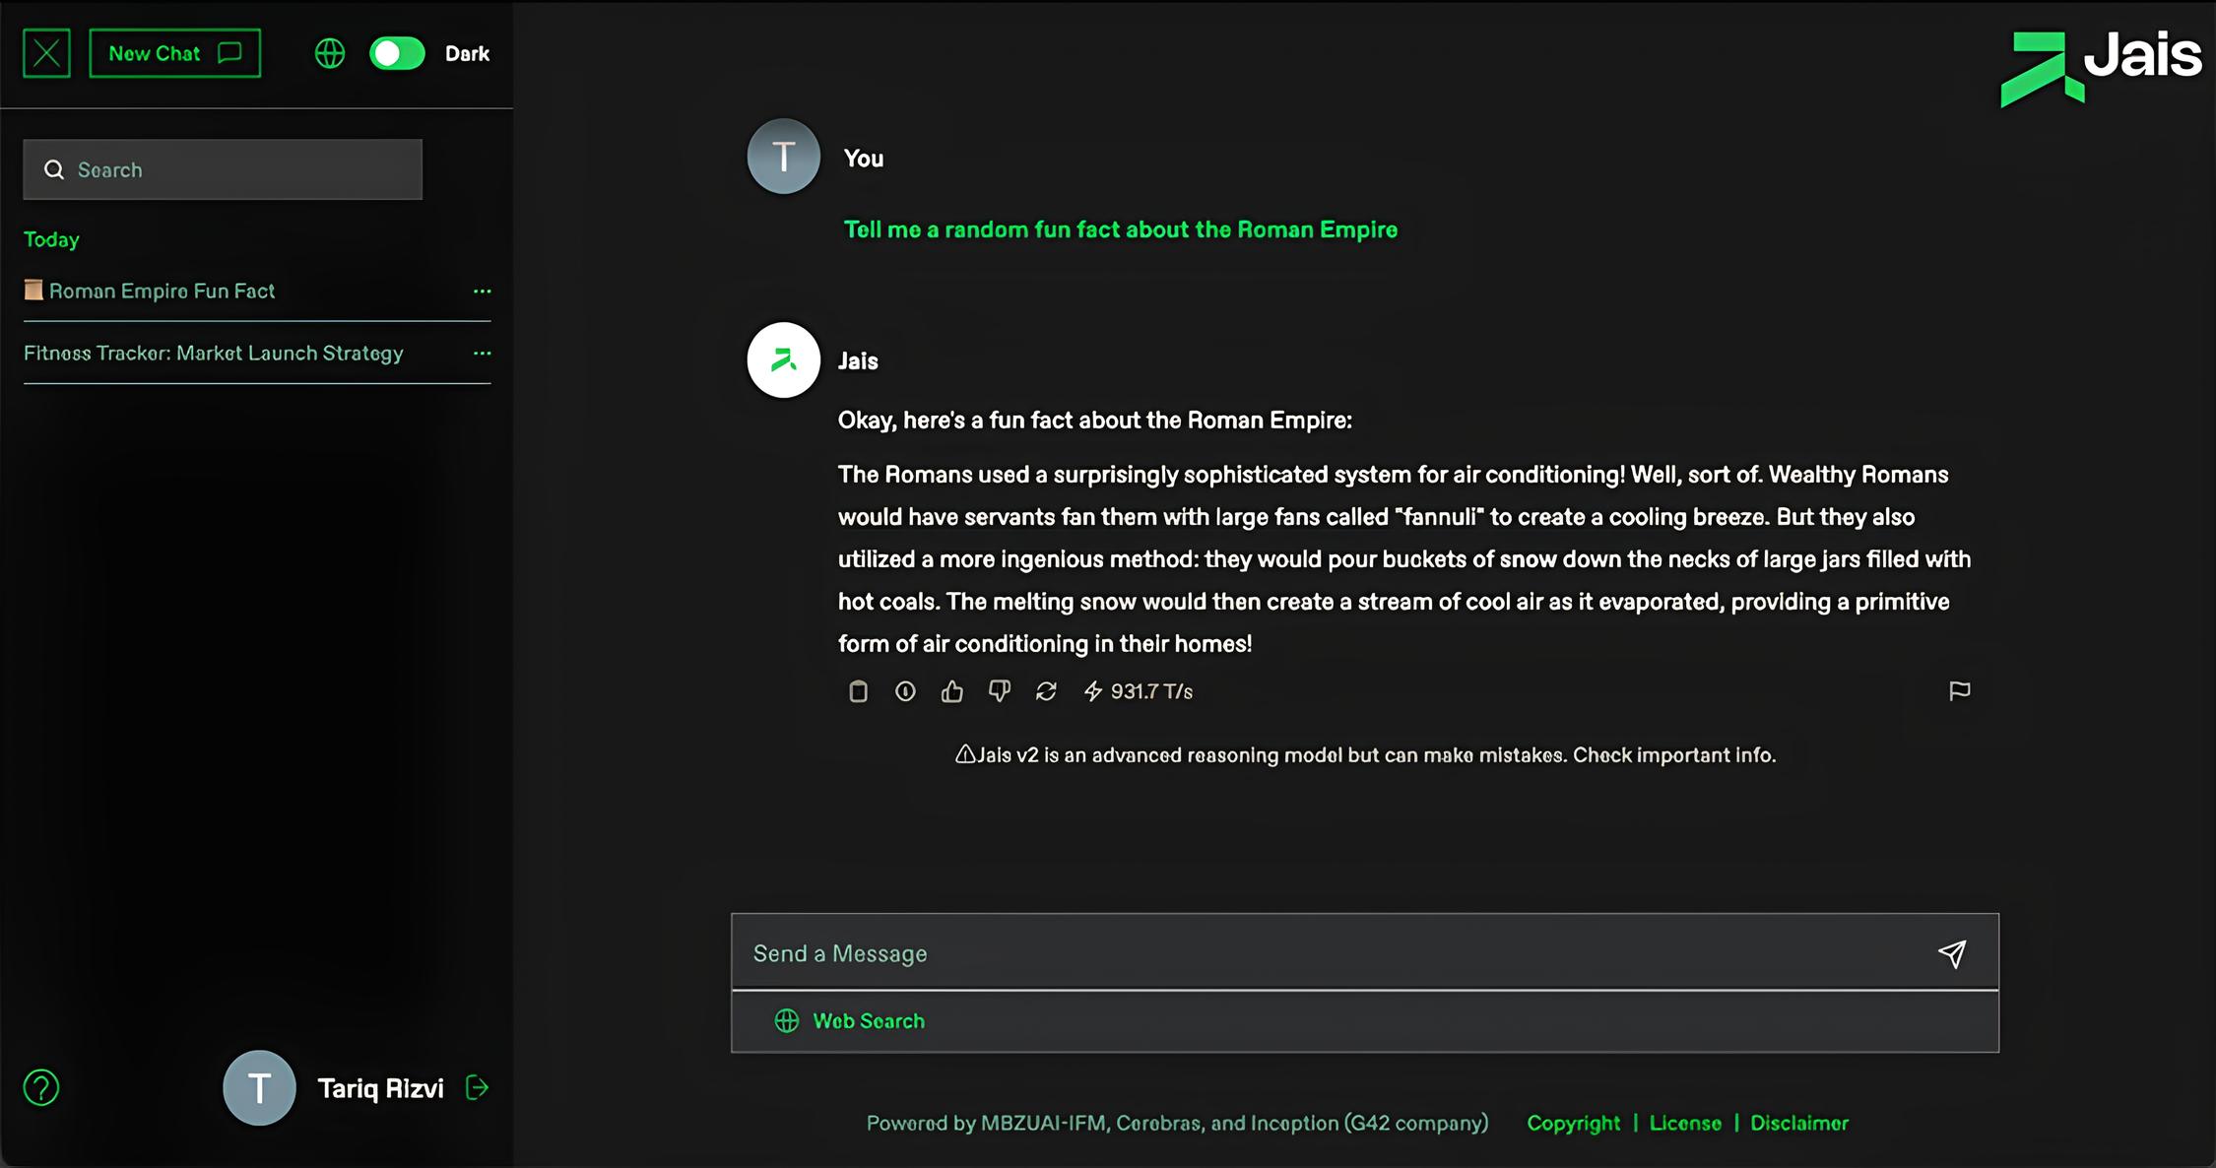Open options menu for Fitness Tracker chat

pos(482,353)
